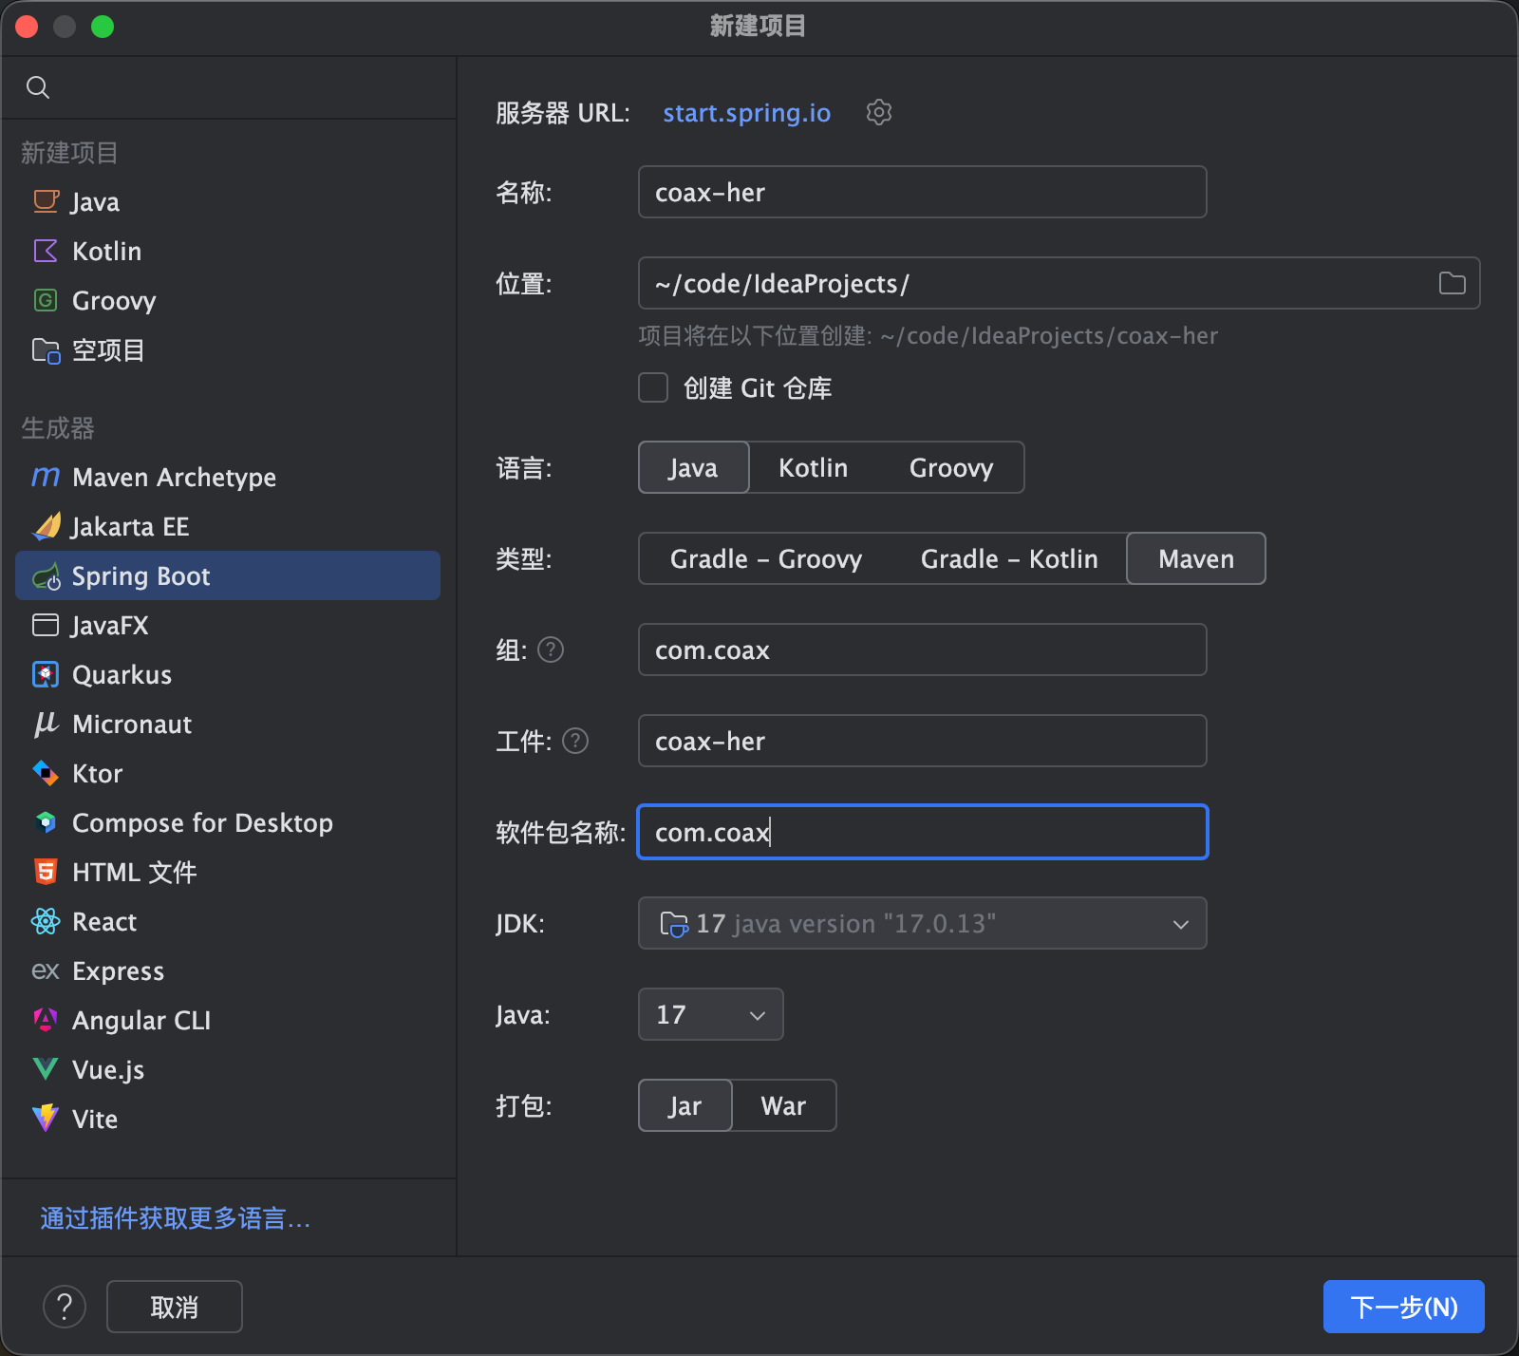
Task: Enable the 创建 Git 仓库 checkbox
Action: click(653, 387)
